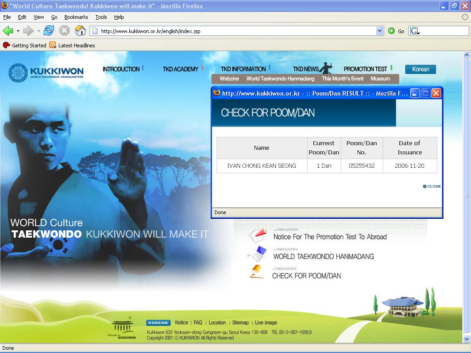Open the footer Location link

point(217,322)
